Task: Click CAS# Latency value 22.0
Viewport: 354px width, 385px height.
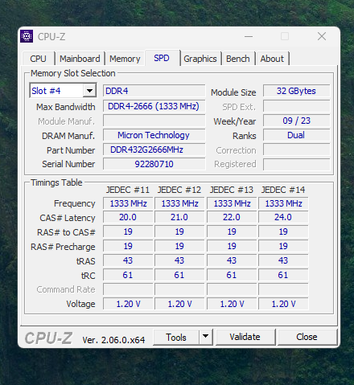Action: (x=232, y=217)
